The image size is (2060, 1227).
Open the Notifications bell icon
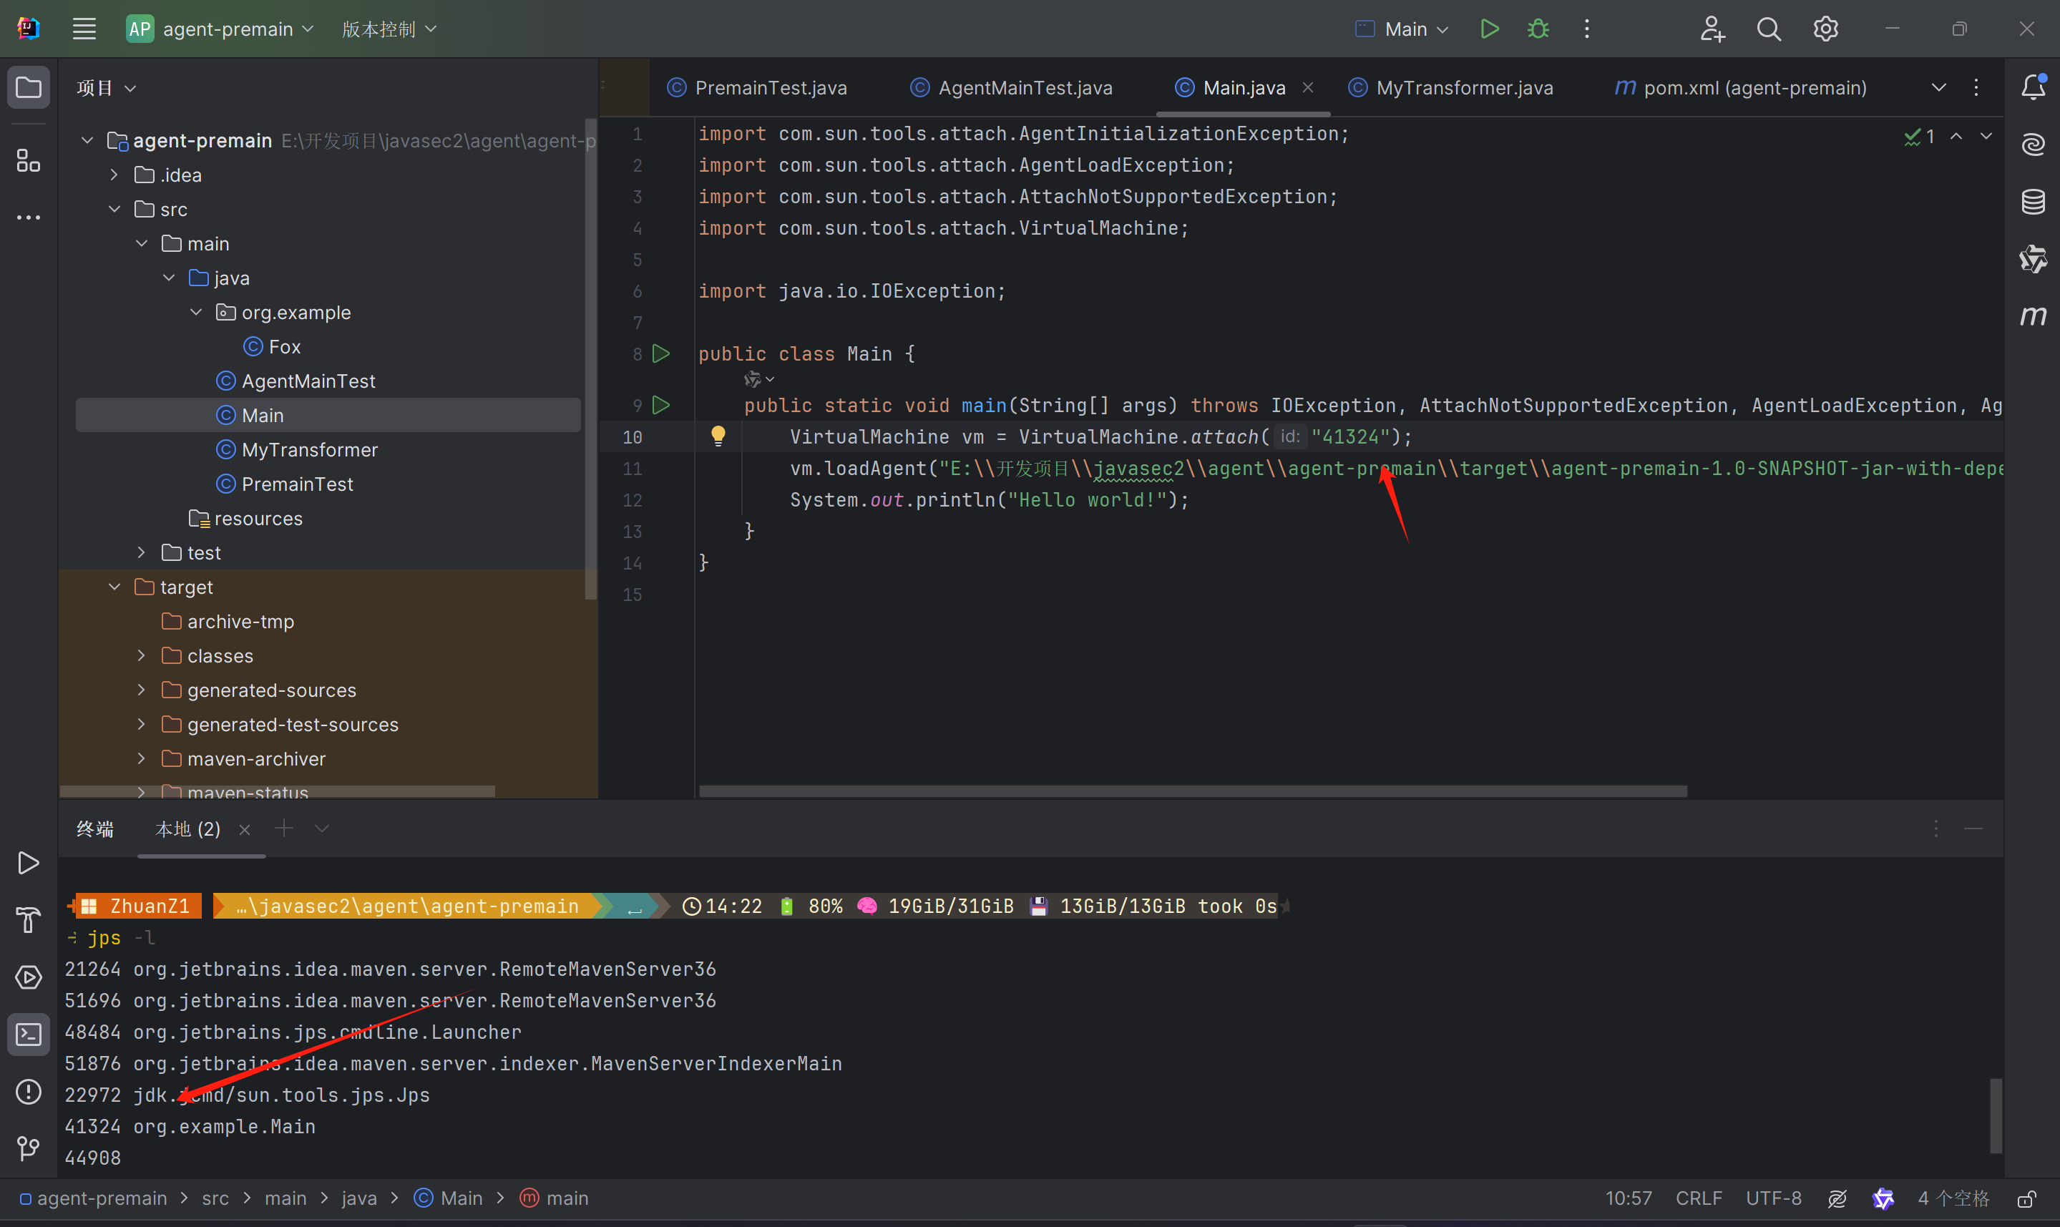(2033, 87)
